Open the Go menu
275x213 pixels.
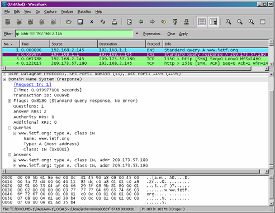coord(37,12)
